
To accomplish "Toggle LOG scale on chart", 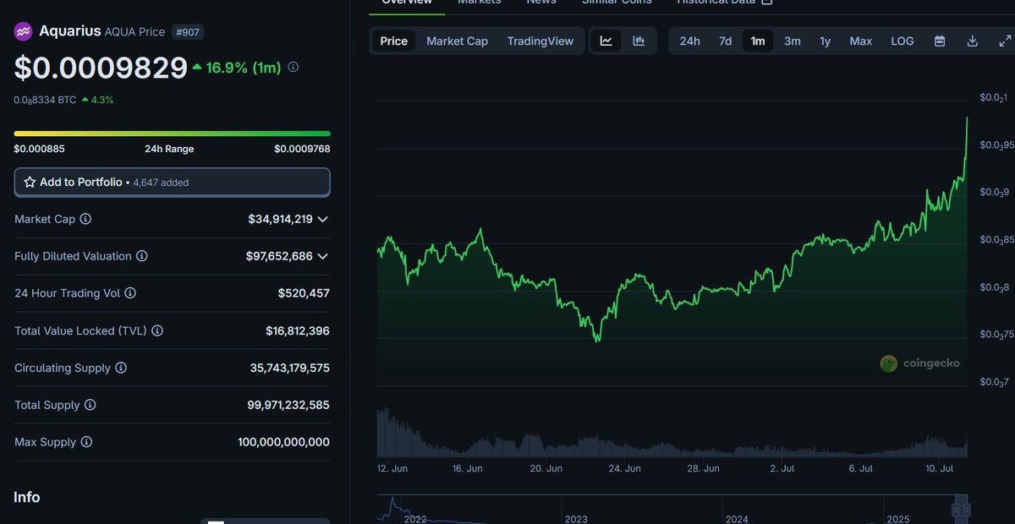I will click(903, 41).
